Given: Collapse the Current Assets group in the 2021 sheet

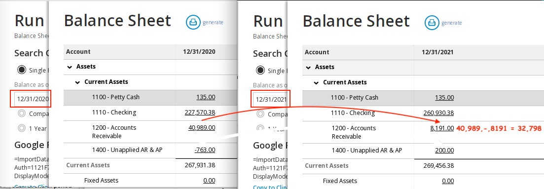Looking at the screenshot, I should [x=317, y=83].
